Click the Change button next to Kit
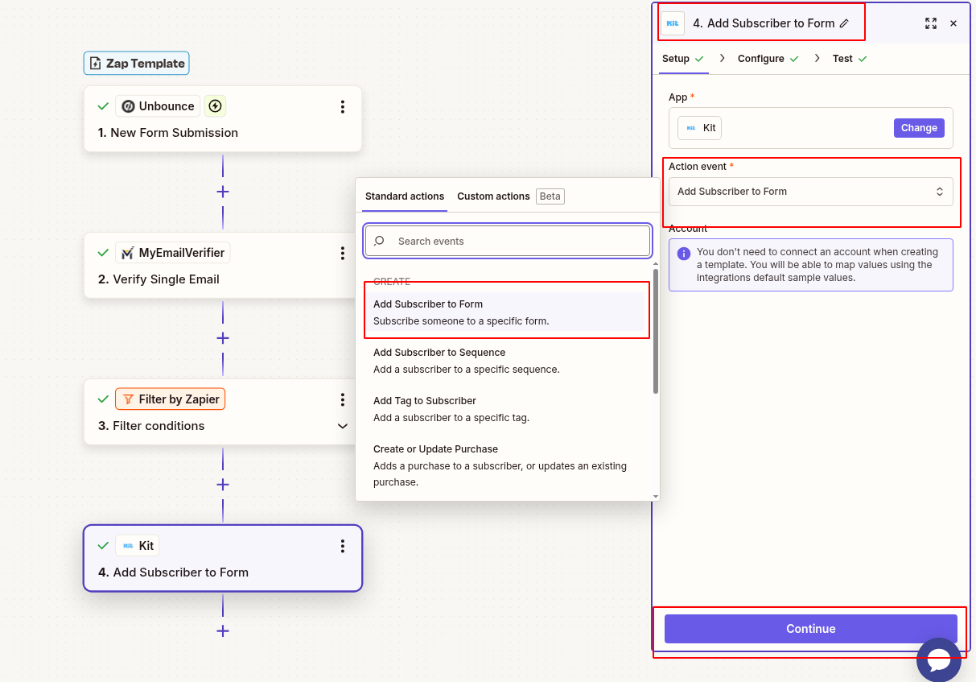 (919, 127)
